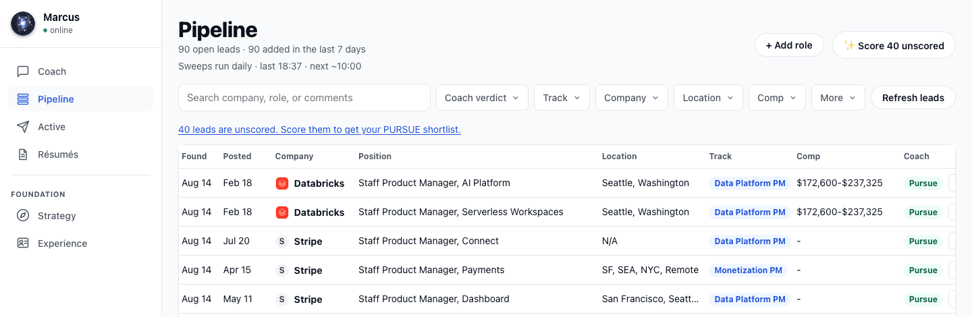This screenshot has height=317, width=972.
Task: Click the + Add role button
Action: pos(789,45)
